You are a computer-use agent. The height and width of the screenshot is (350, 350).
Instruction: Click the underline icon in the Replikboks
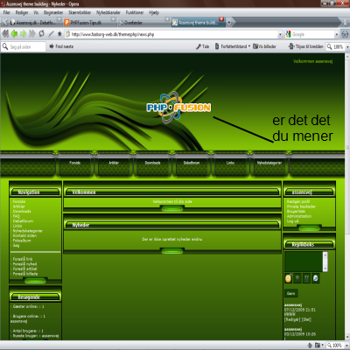point(306,278)
